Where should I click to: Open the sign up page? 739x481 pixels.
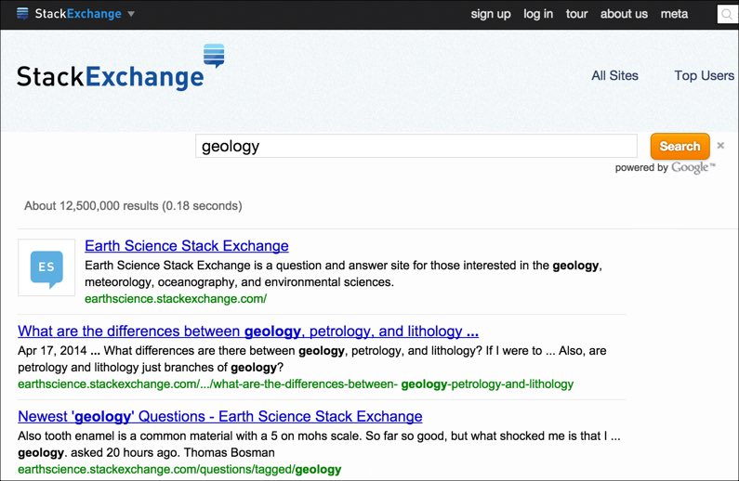(491, 14)
